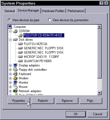Select View devices by type option

pyautogui.click(x=23, y=20)
